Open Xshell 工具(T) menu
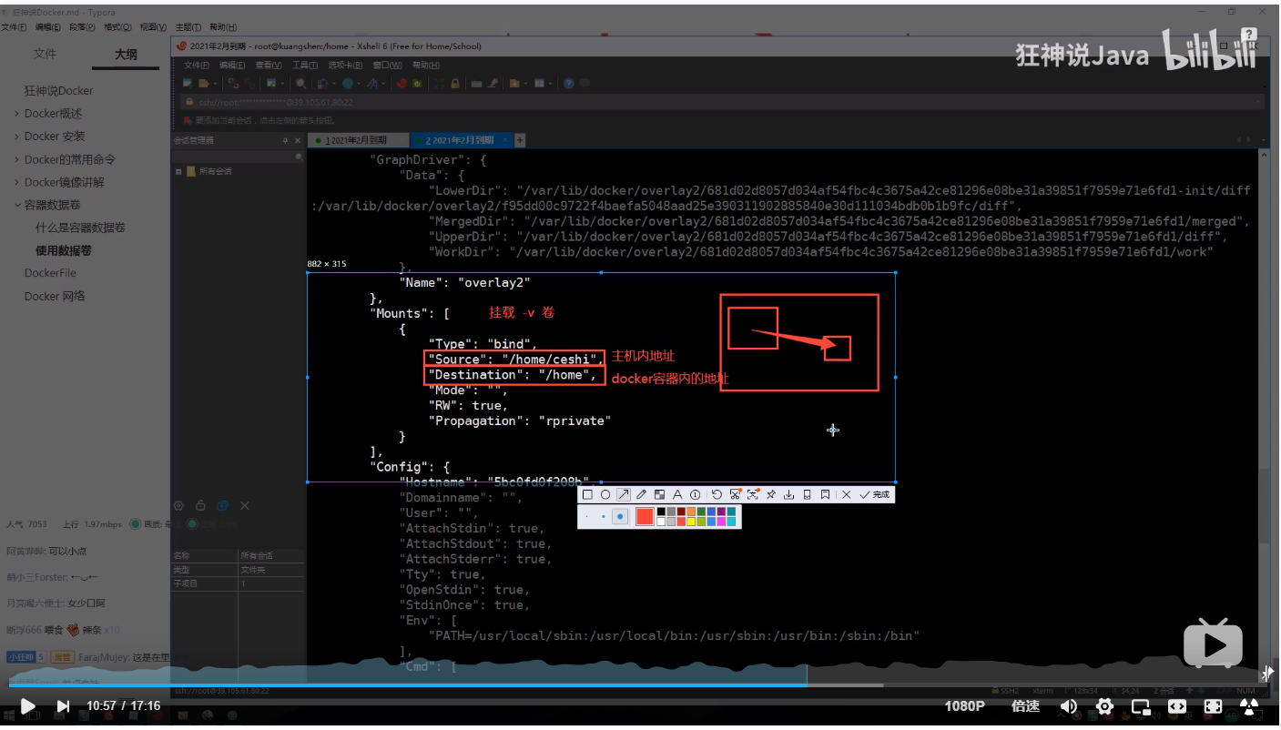 pyautogui.click(x=305, y=66)
